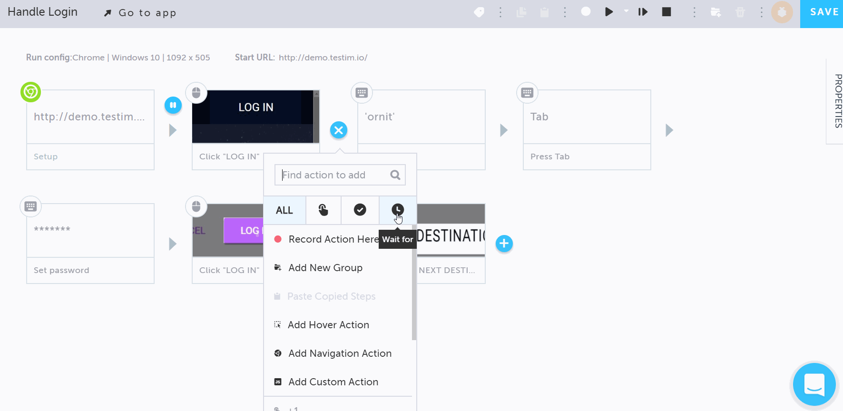Choose Add Navigation Action
Image resolution: width=843 pixels, height=411 pixels.
340,353
